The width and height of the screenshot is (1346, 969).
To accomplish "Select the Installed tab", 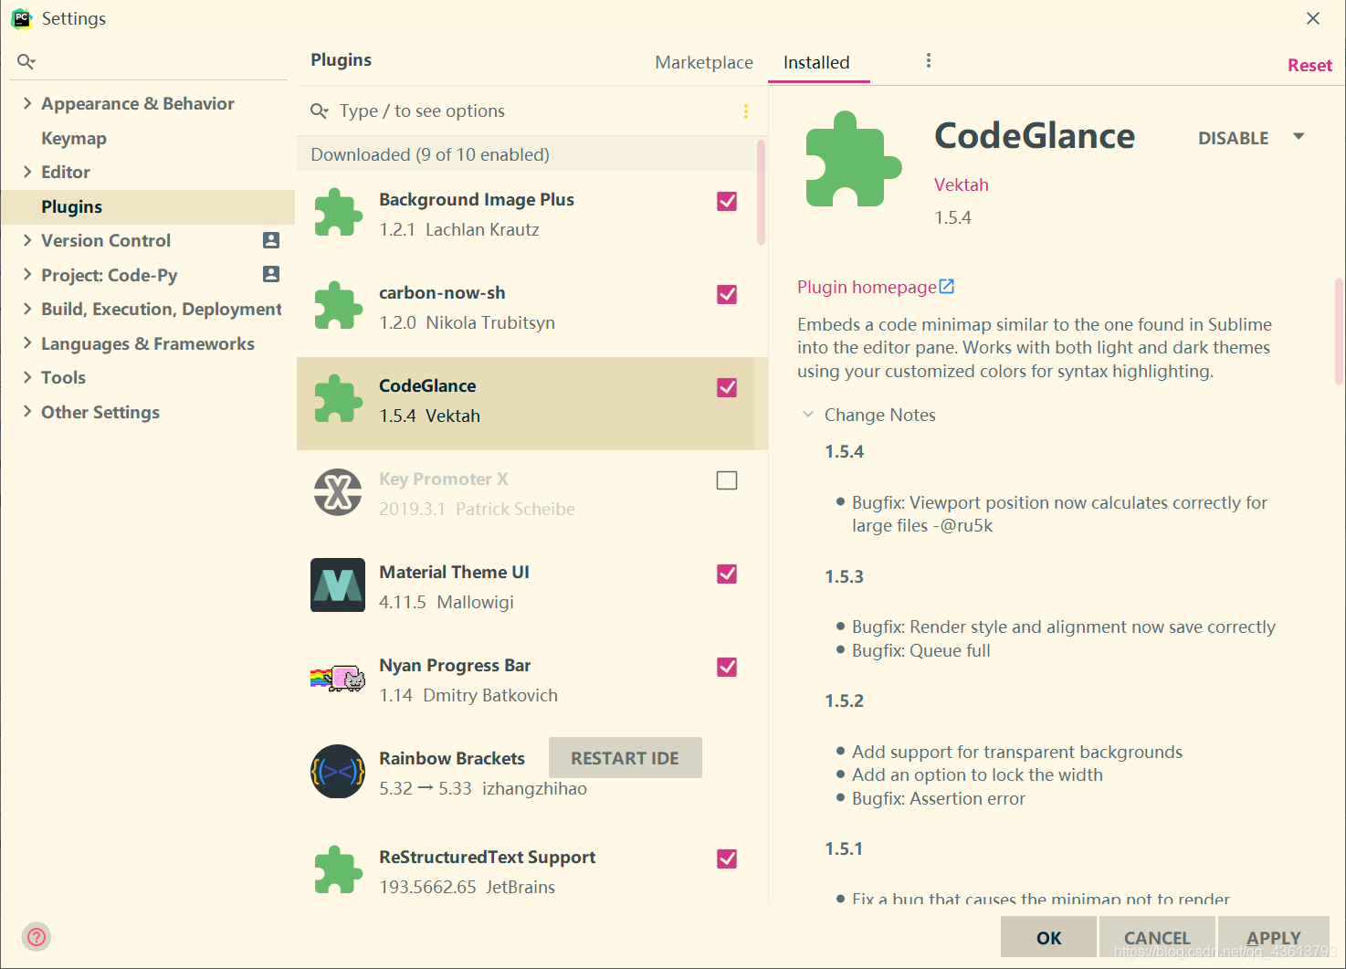I will click(x=816, y=62).
